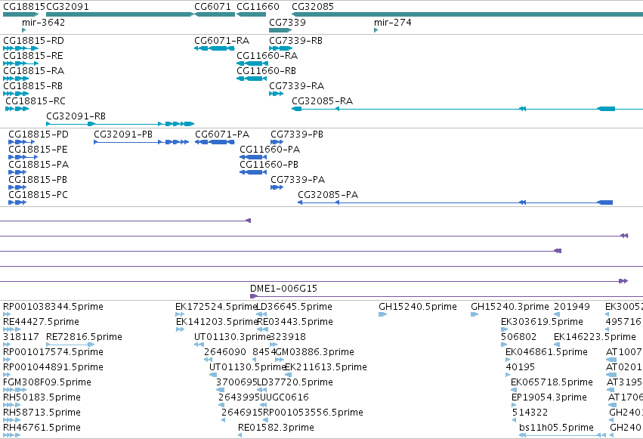Select transcript CG18815-RA

[33, 71]
